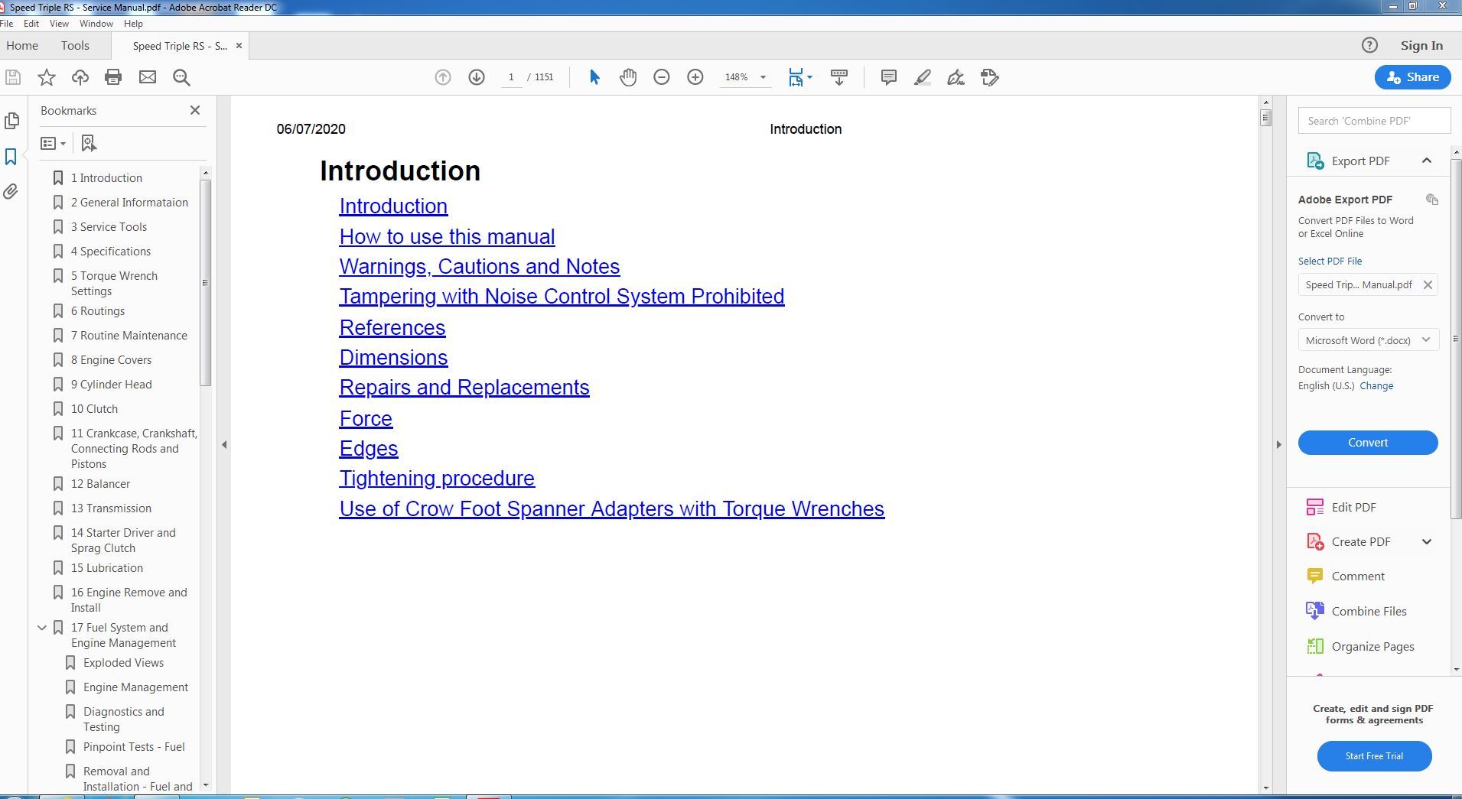The height and width of the screenshot is (799, 1462).
Task: Collapse the left navigation pane arrow
Action: coord(224,444)
